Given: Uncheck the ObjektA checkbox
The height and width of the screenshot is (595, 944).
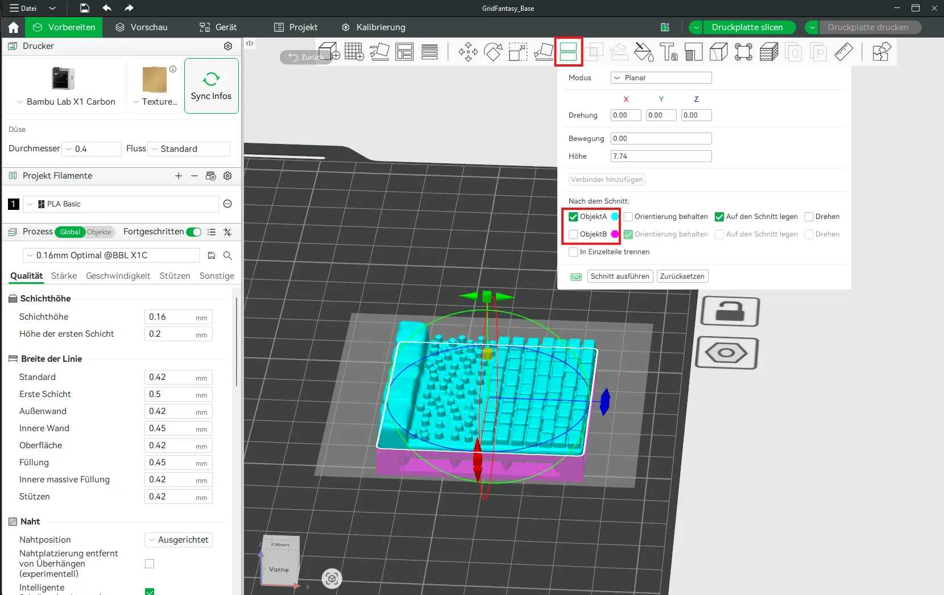Looking at the screenshot, I should (x=573, y=217).
